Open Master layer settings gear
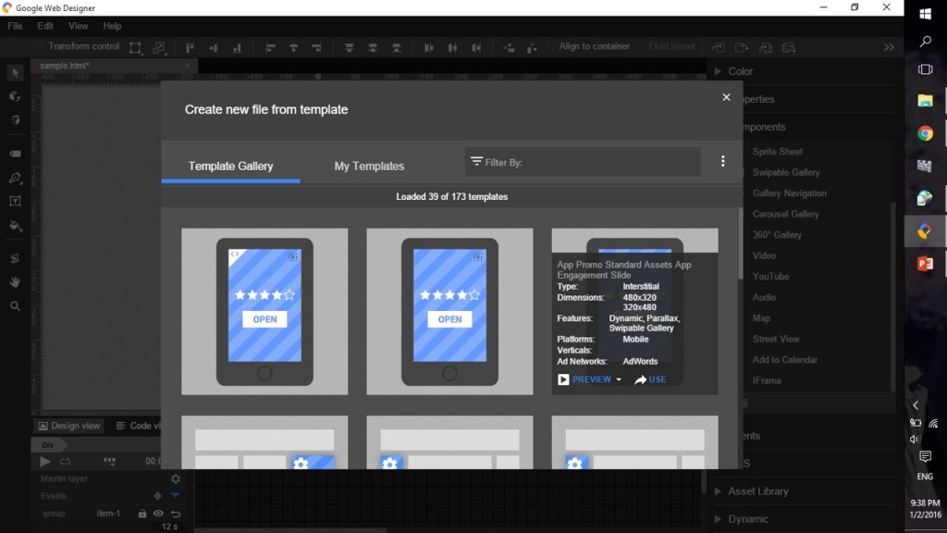This screenshot has height=533, width=947. click(176, 478)
